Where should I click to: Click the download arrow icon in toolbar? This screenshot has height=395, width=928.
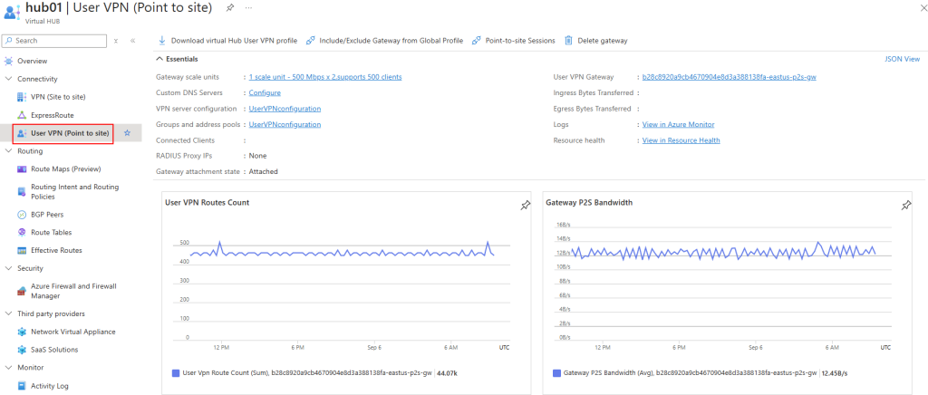click(x=161, y=41)
